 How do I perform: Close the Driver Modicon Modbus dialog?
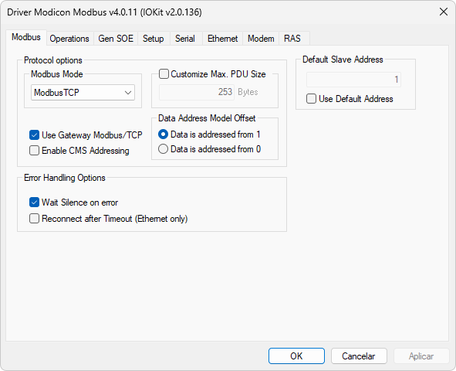(443, 12)
